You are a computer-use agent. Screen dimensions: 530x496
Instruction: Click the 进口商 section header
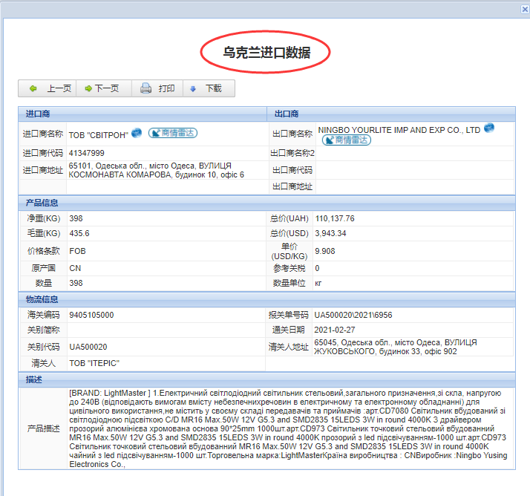[x=37, y=114]
